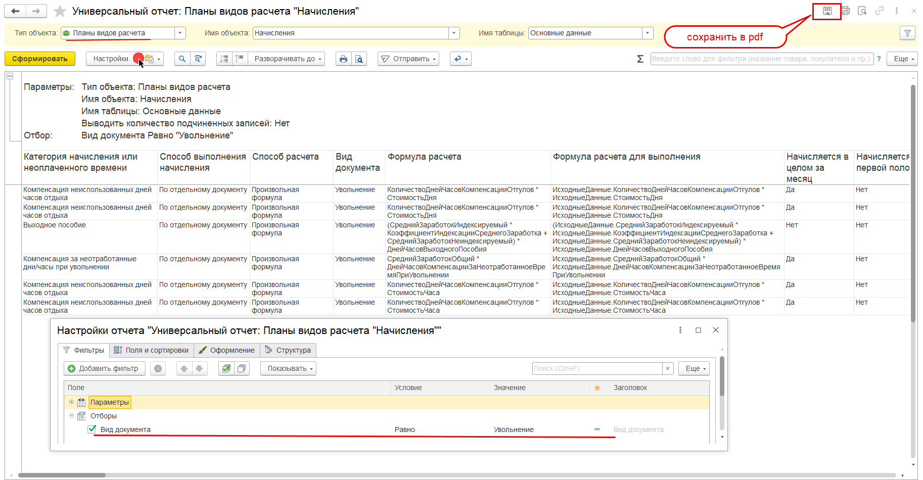Open the Структура tab
Image resolution: width=923 pixels, height=480 pixels.
pyautogui.click(x=288, y=350)
